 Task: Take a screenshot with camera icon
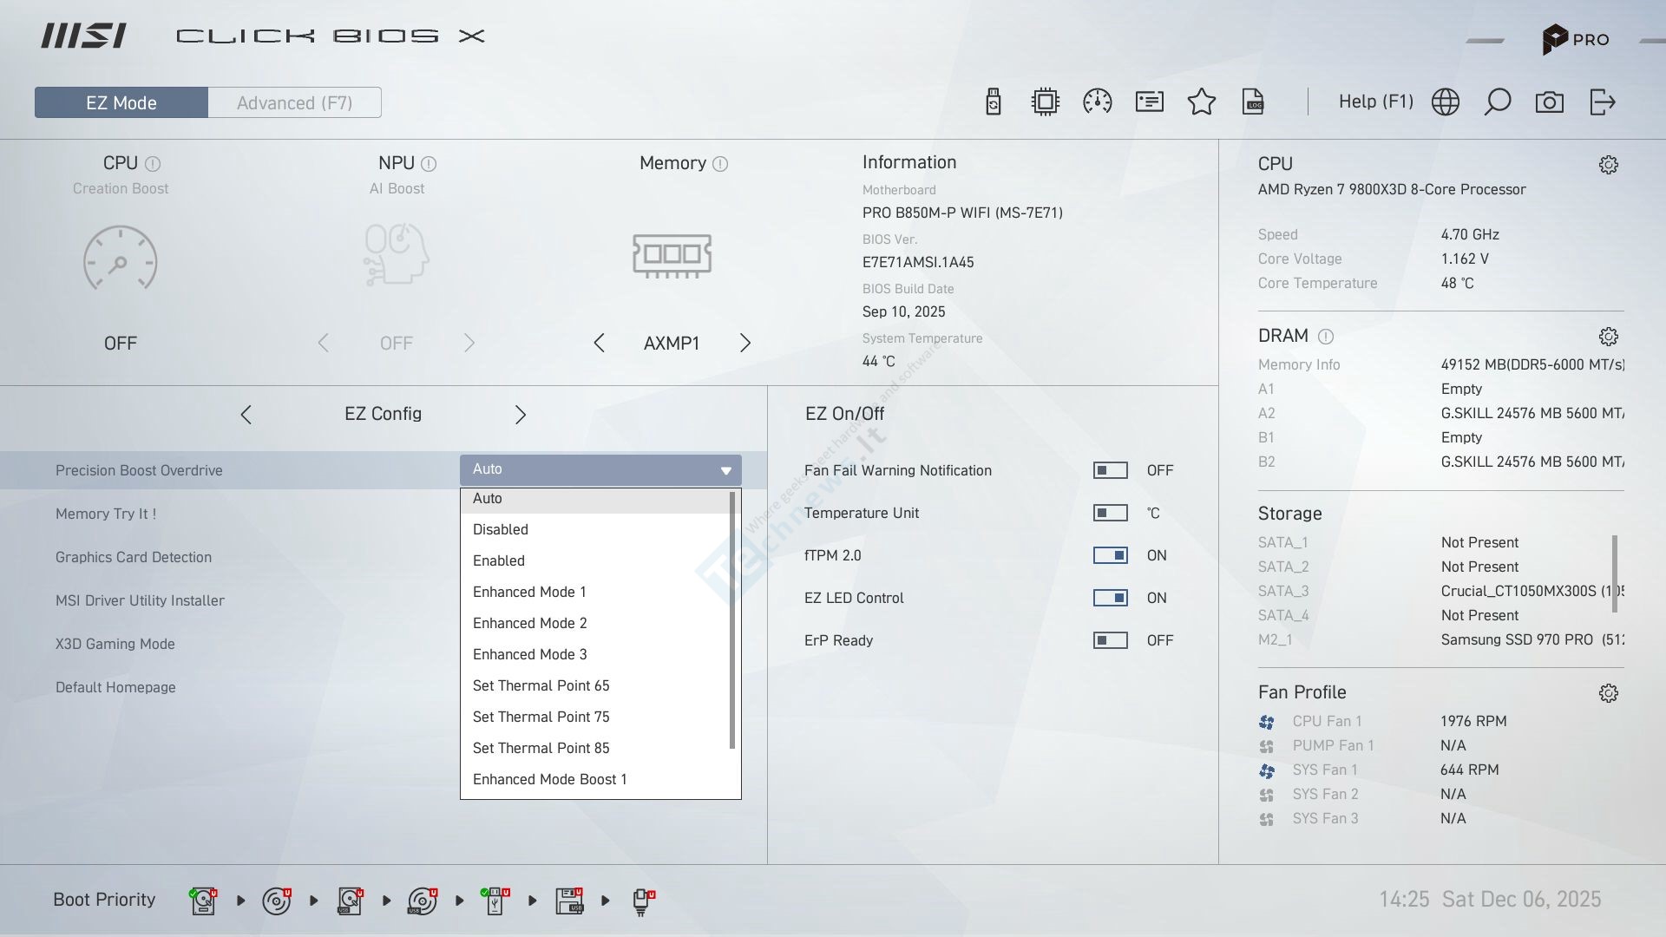click(x=1550, y=102)
